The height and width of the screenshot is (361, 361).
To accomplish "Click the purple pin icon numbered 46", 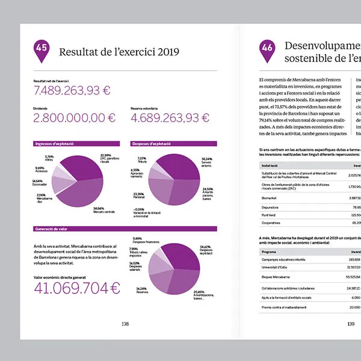I will (x=267, y=51).
